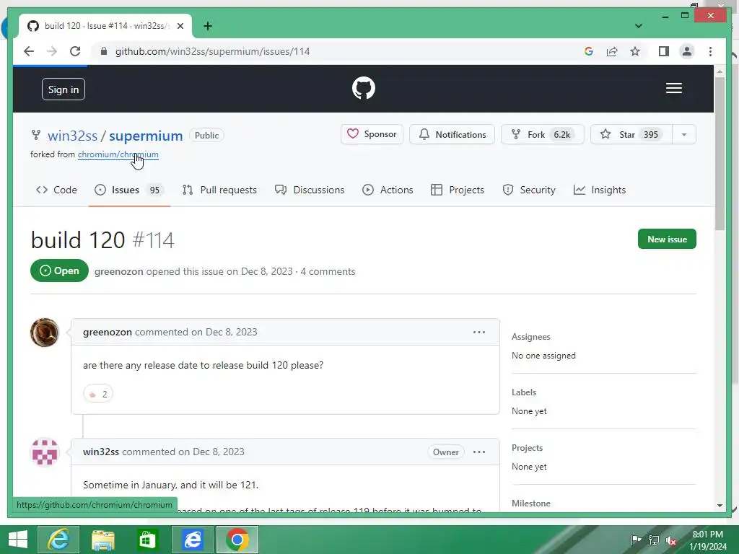Viewport: 739px width, 554px height.
Task: Select the Issues tab
Action: point(129,190)
